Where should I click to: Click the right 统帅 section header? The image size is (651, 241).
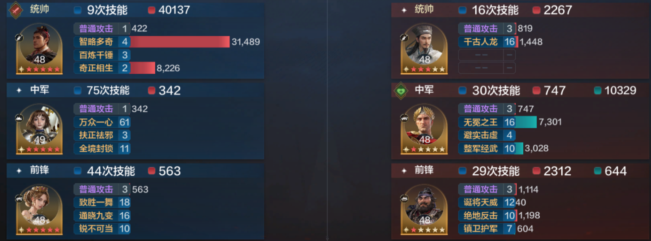coord(520,10)
